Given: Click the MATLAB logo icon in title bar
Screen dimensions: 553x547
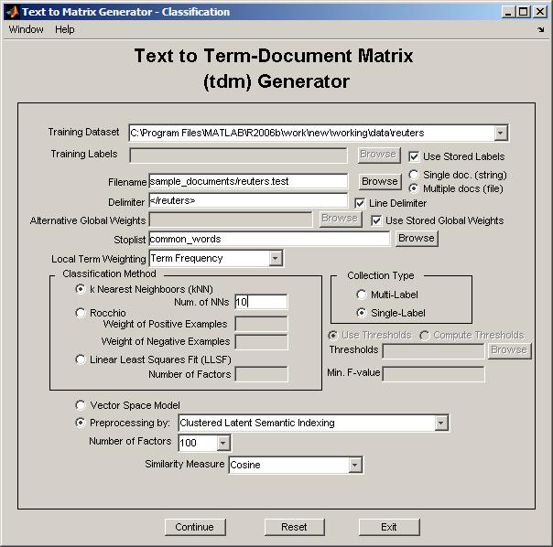Looking at the screenshot, I should [x=12, y=12].
